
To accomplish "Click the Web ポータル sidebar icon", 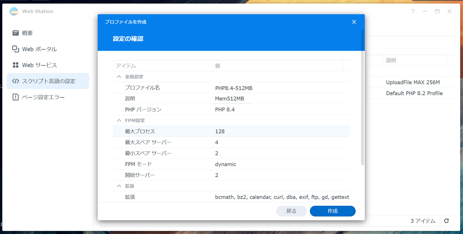I will coord(16,49).
